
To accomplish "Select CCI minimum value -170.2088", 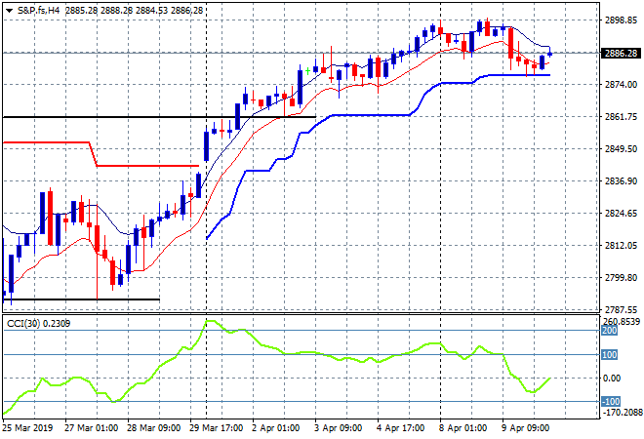I will tap(622, 412).
